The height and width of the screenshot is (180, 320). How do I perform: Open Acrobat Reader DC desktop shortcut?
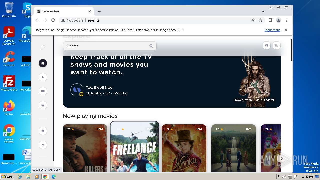[9, 36]
